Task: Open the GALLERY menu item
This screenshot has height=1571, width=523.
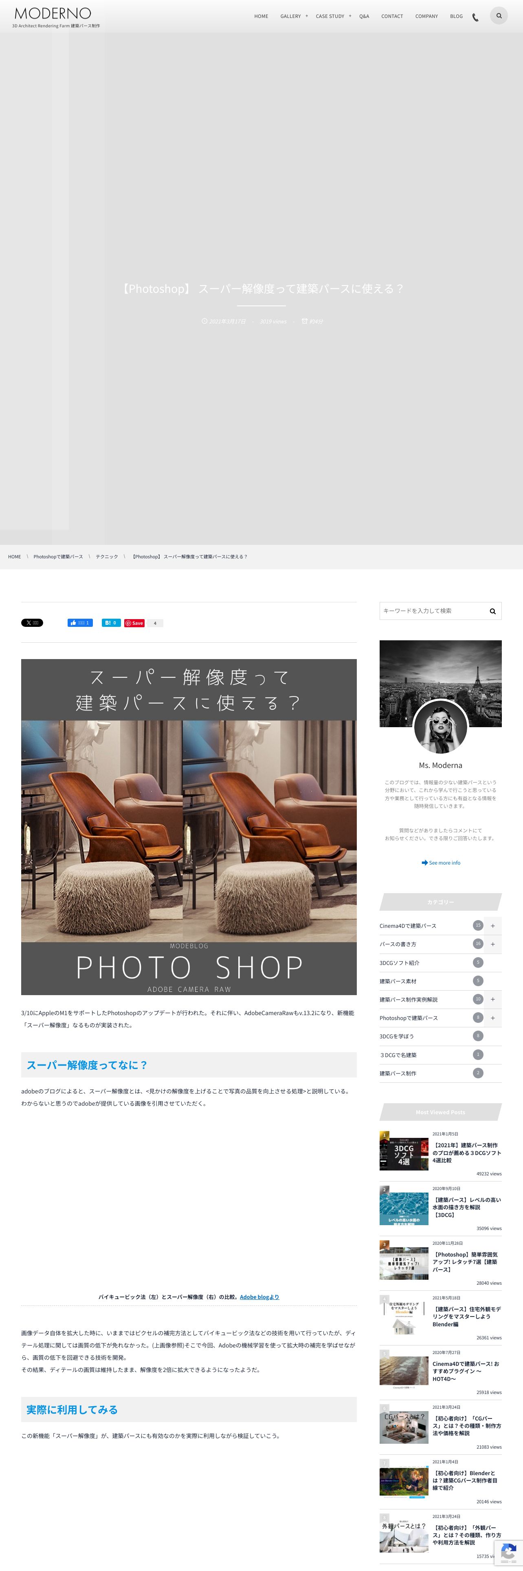Action: click(x=290, y=16)
